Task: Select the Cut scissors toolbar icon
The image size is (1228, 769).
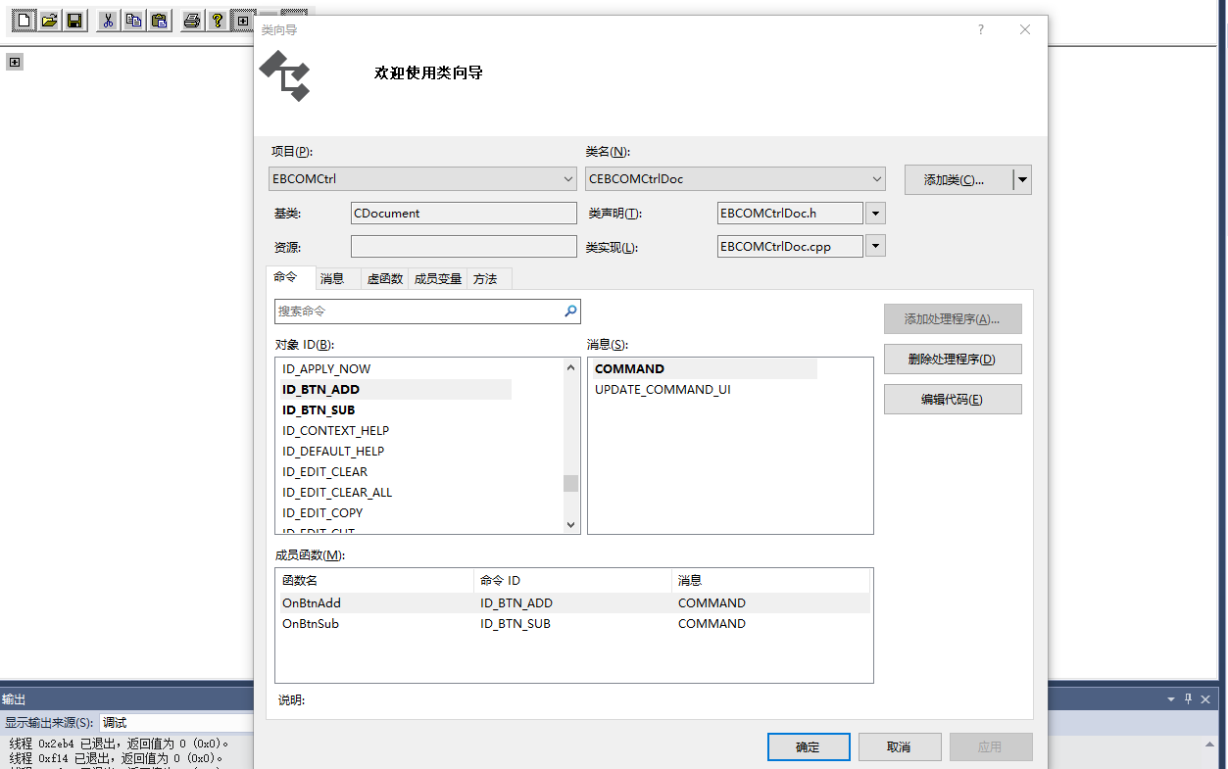Action: (107, 20)
